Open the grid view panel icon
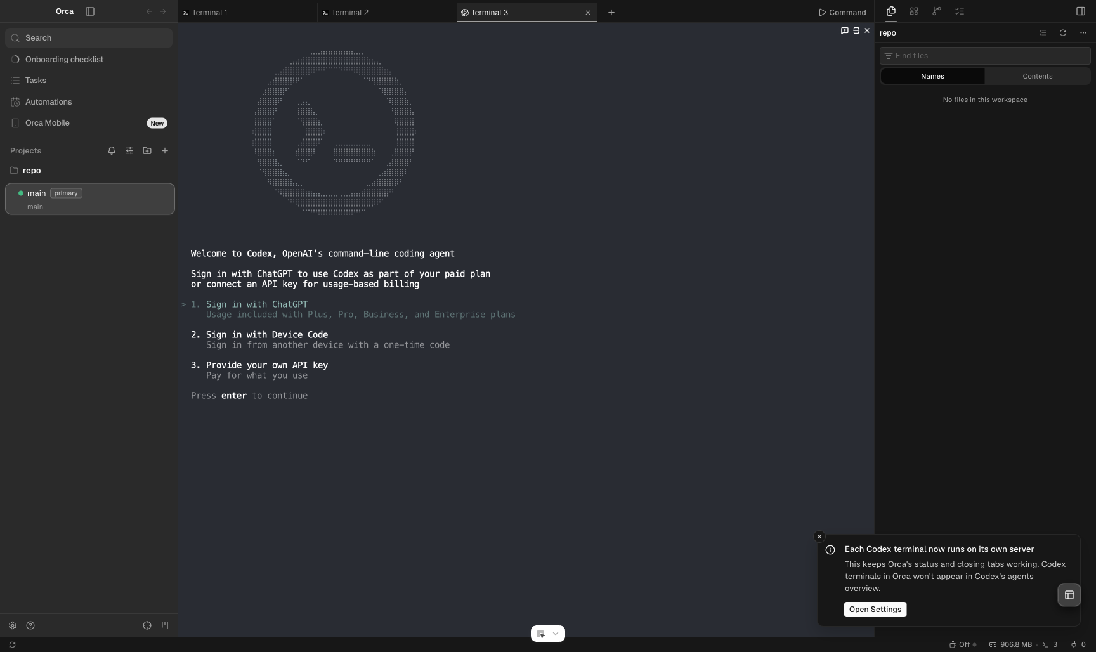This screenshot has height=652, width=1096. [914, 11]
